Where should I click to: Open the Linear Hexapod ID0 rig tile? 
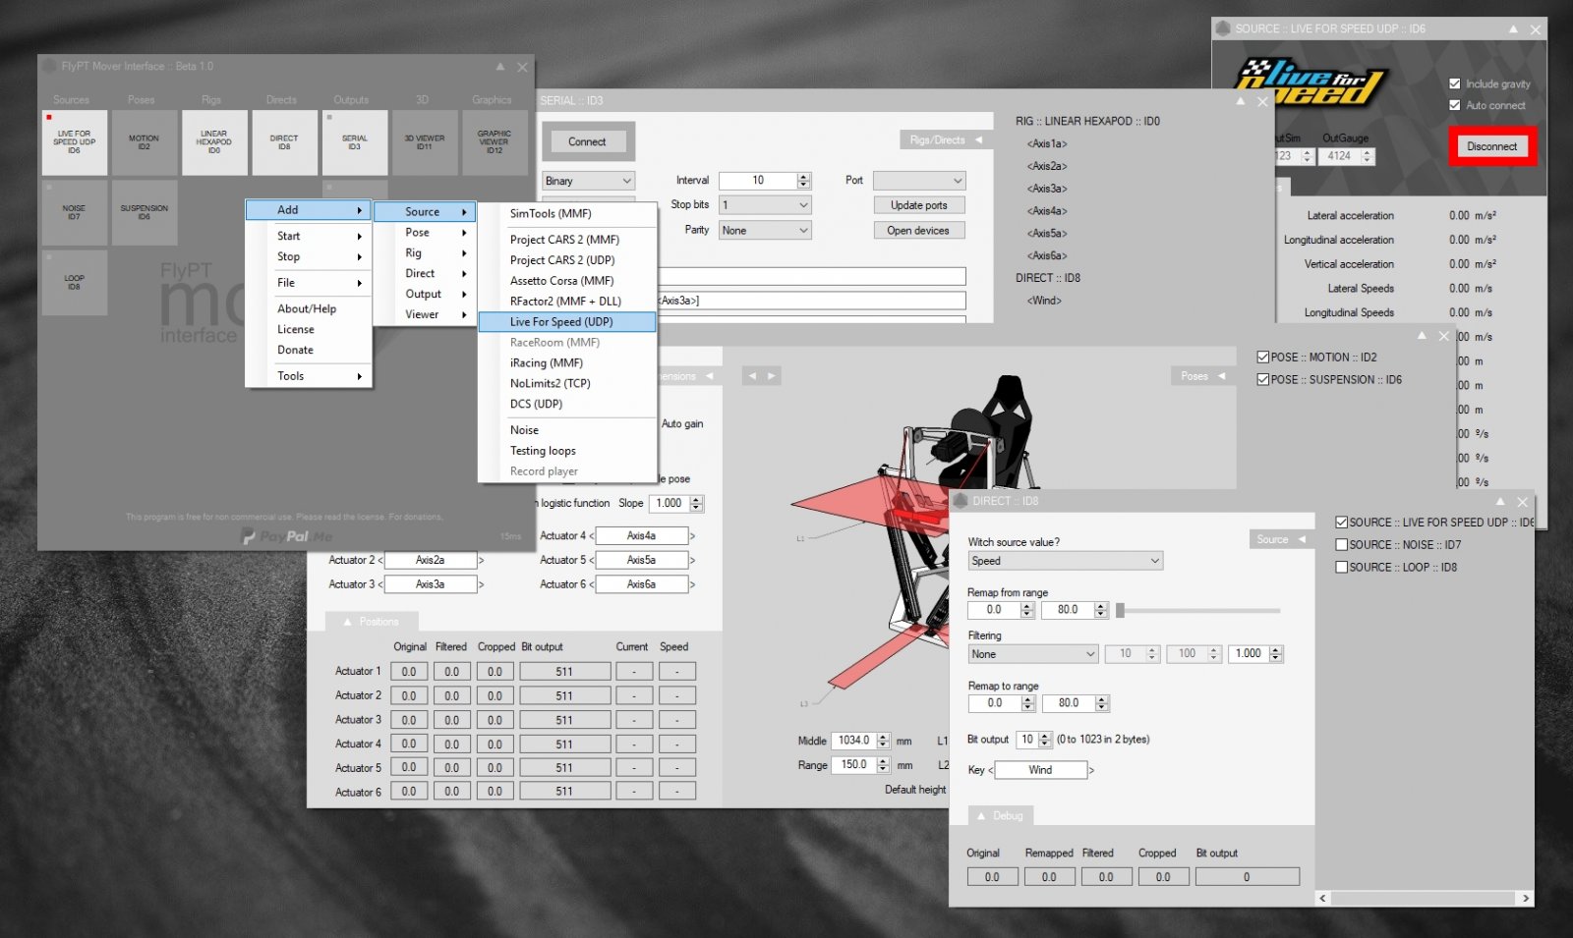point(214,142)
